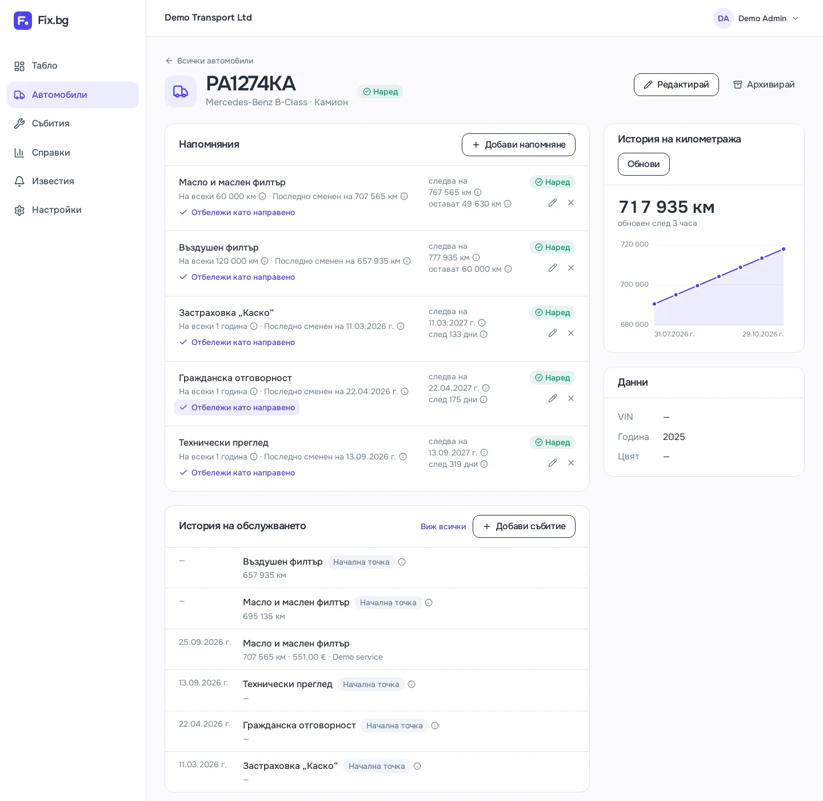
Task: Edit the Застраховка Каско reminder
Action: point(553,333)
